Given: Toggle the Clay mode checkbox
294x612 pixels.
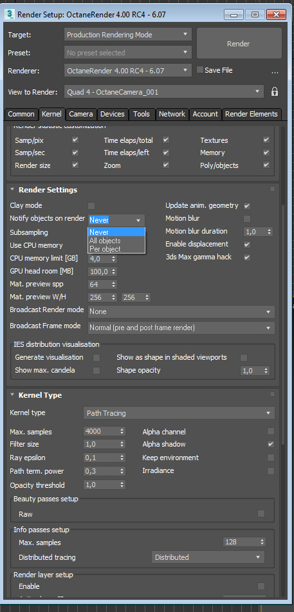Looking at the screenshot, I should tap(91, 206).
